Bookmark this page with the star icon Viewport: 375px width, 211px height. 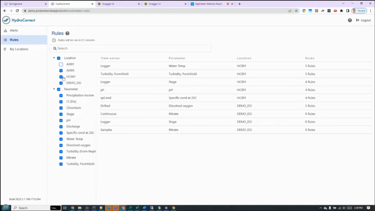pos(296,11)
